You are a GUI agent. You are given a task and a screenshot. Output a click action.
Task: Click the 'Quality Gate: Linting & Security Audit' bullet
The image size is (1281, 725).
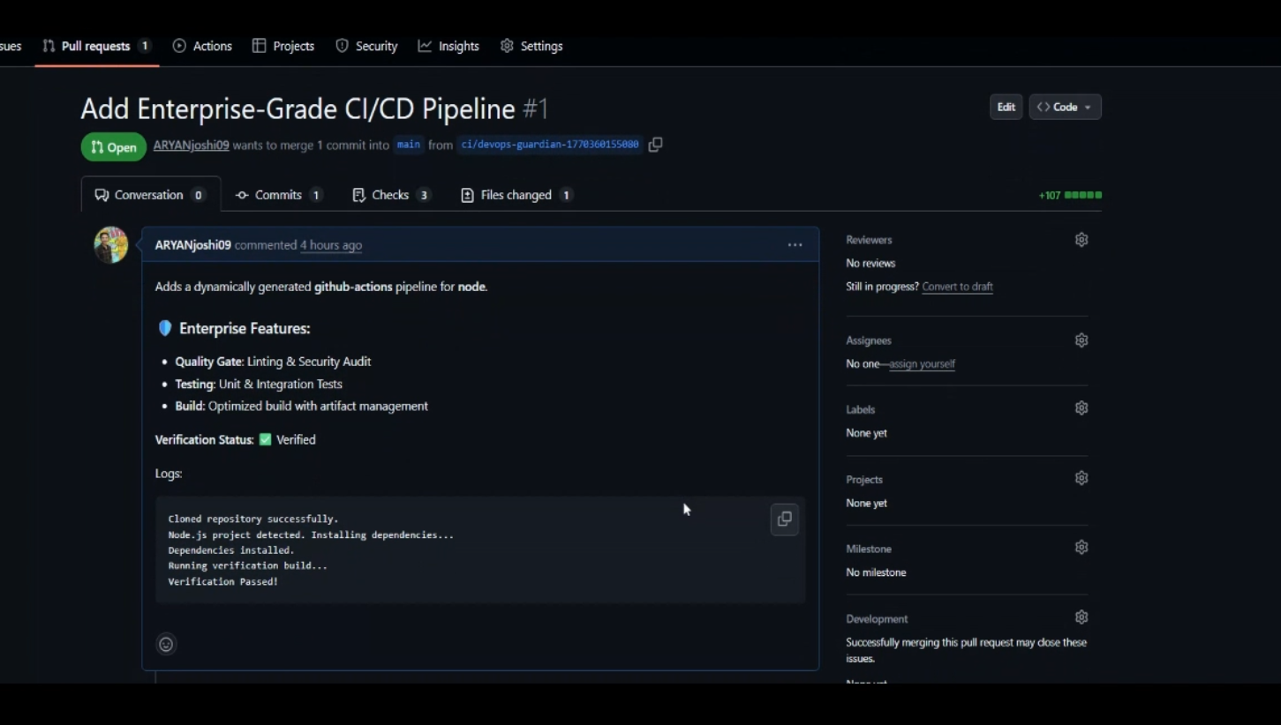(273, 362)
